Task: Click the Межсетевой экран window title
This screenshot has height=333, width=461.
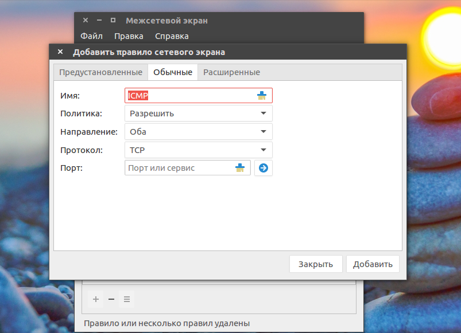Action: pyautogui.click(x=166, y=21)
